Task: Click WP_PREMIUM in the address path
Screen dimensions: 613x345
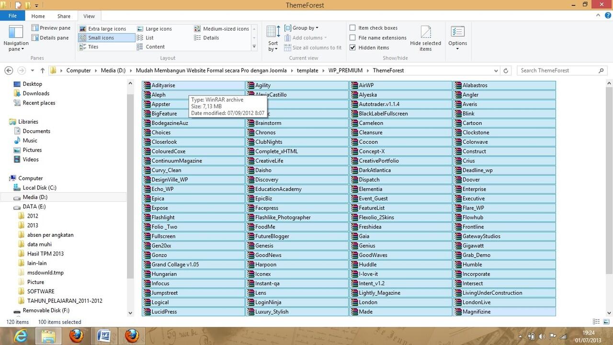Action: [x=345, y=70]
